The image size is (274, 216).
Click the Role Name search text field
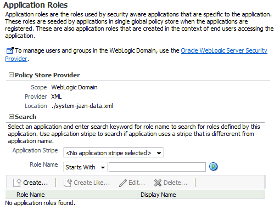click(157, 167)
